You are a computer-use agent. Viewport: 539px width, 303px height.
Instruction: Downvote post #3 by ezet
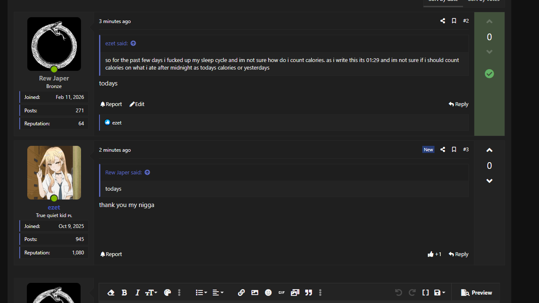[x=489, y=181]
